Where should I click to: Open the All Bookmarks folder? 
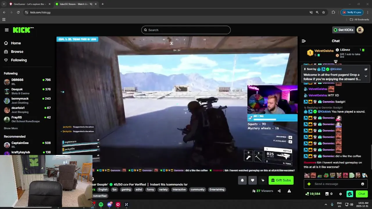360,19
